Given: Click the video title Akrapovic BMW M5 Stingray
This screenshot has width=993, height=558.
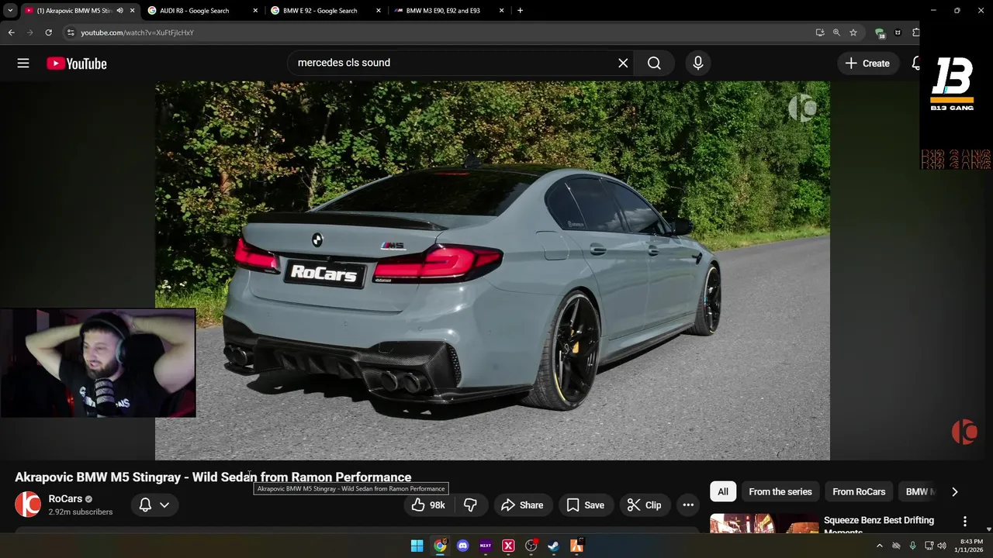Looking at the screenshot, I should (213, 477).
